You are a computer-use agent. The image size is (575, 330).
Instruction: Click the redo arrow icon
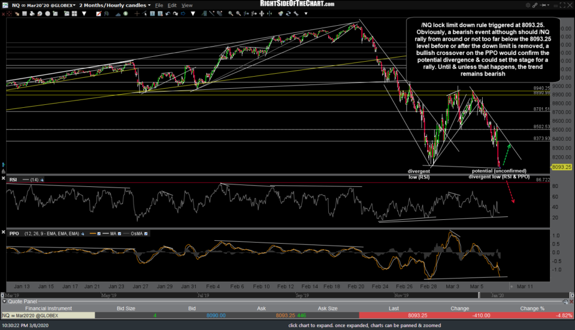[x=175, y=14]
